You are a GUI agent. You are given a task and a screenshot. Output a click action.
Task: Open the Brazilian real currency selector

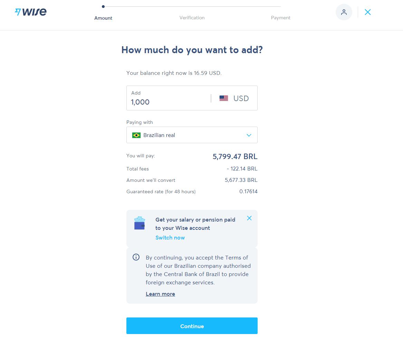192,135
